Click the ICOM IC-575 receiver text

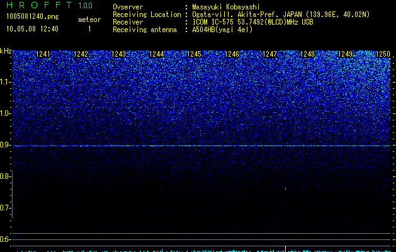pyautogui.click(x=252, y=22)
